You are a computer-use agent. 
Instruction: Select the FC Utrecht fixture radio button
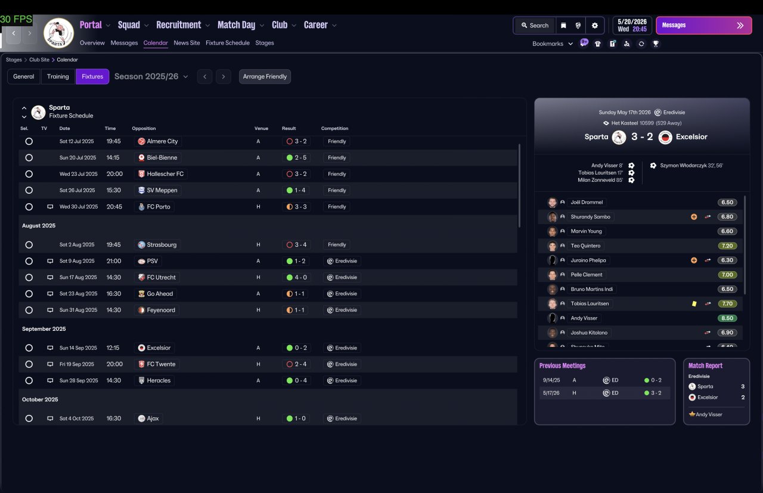(x=29, y=277)
